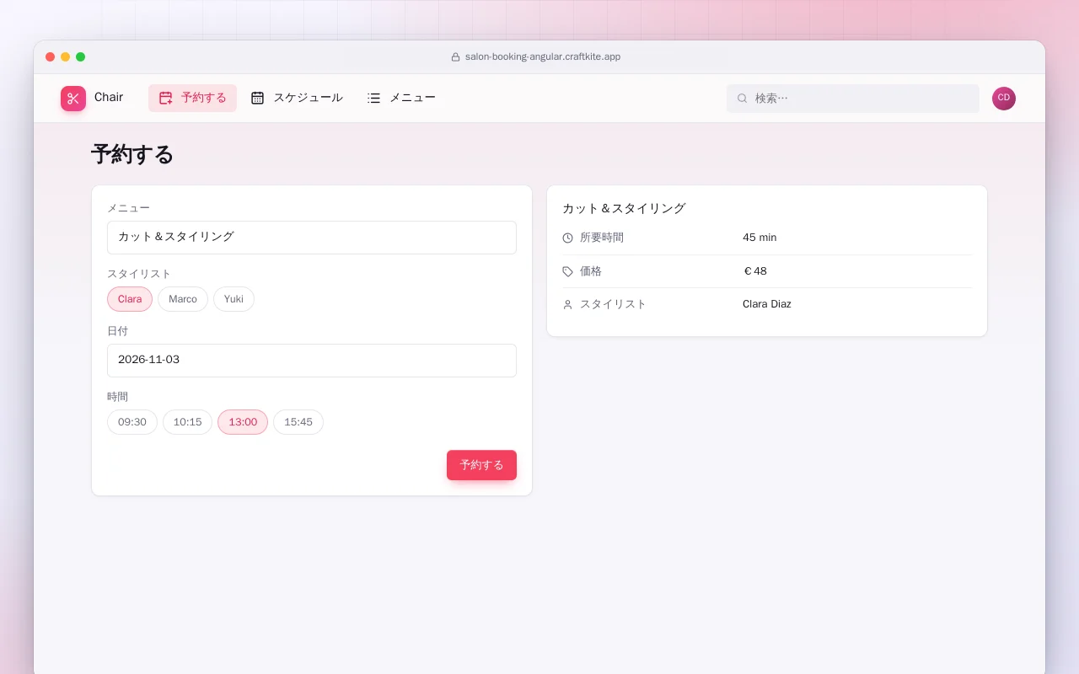Click the 時間 label above time slots

pyautogui.click(x=118, y=397)
